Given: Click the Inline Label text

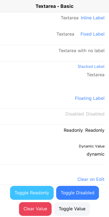Looking at the screenshot, I should point(93,18).
